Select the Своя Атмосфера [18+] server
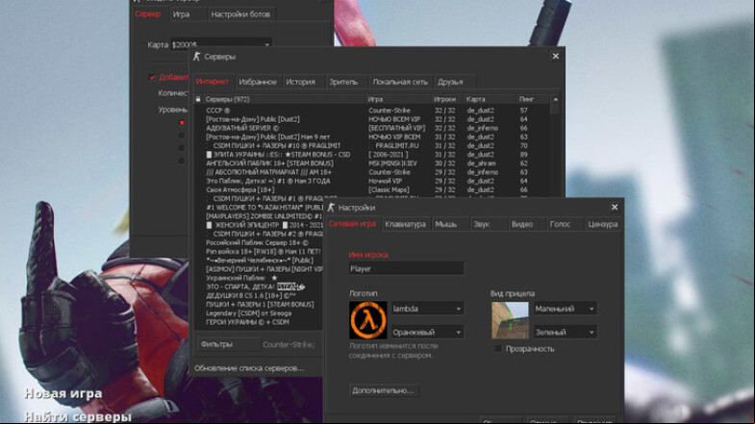This screenshot has width=755, height=424. click(x=371, y=189)
